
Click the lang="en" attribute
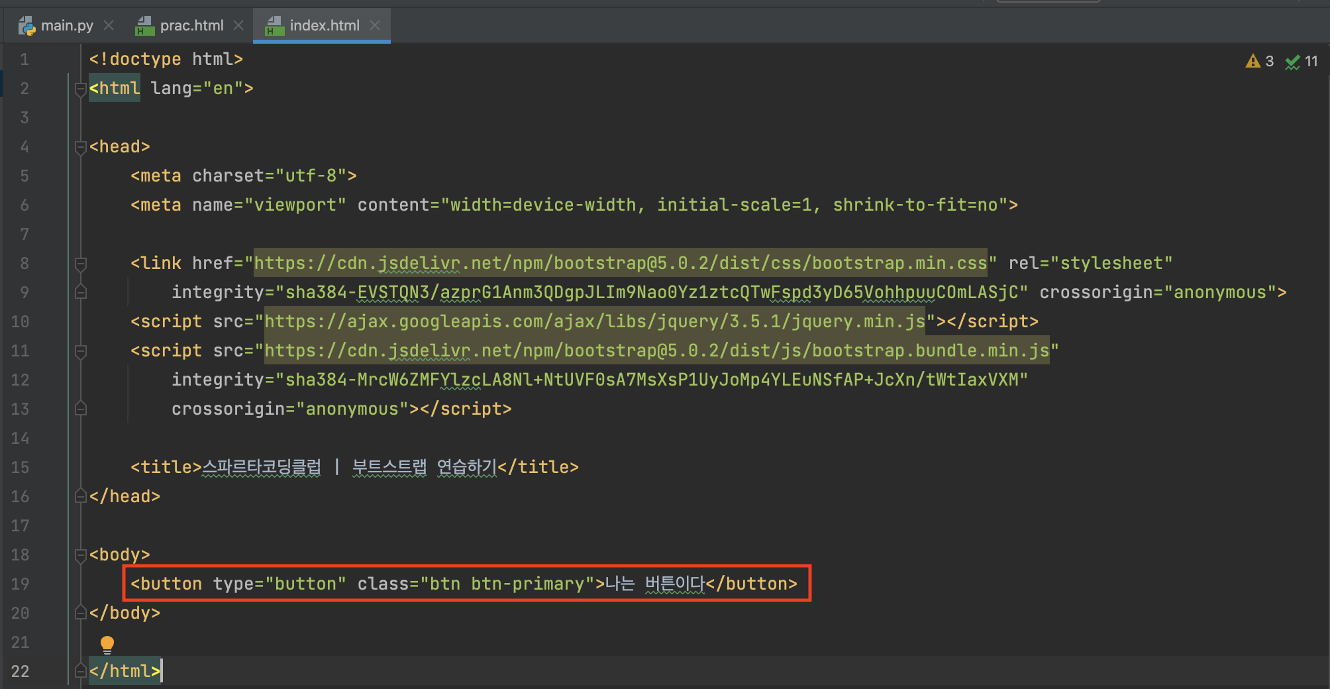click(197, 88)
